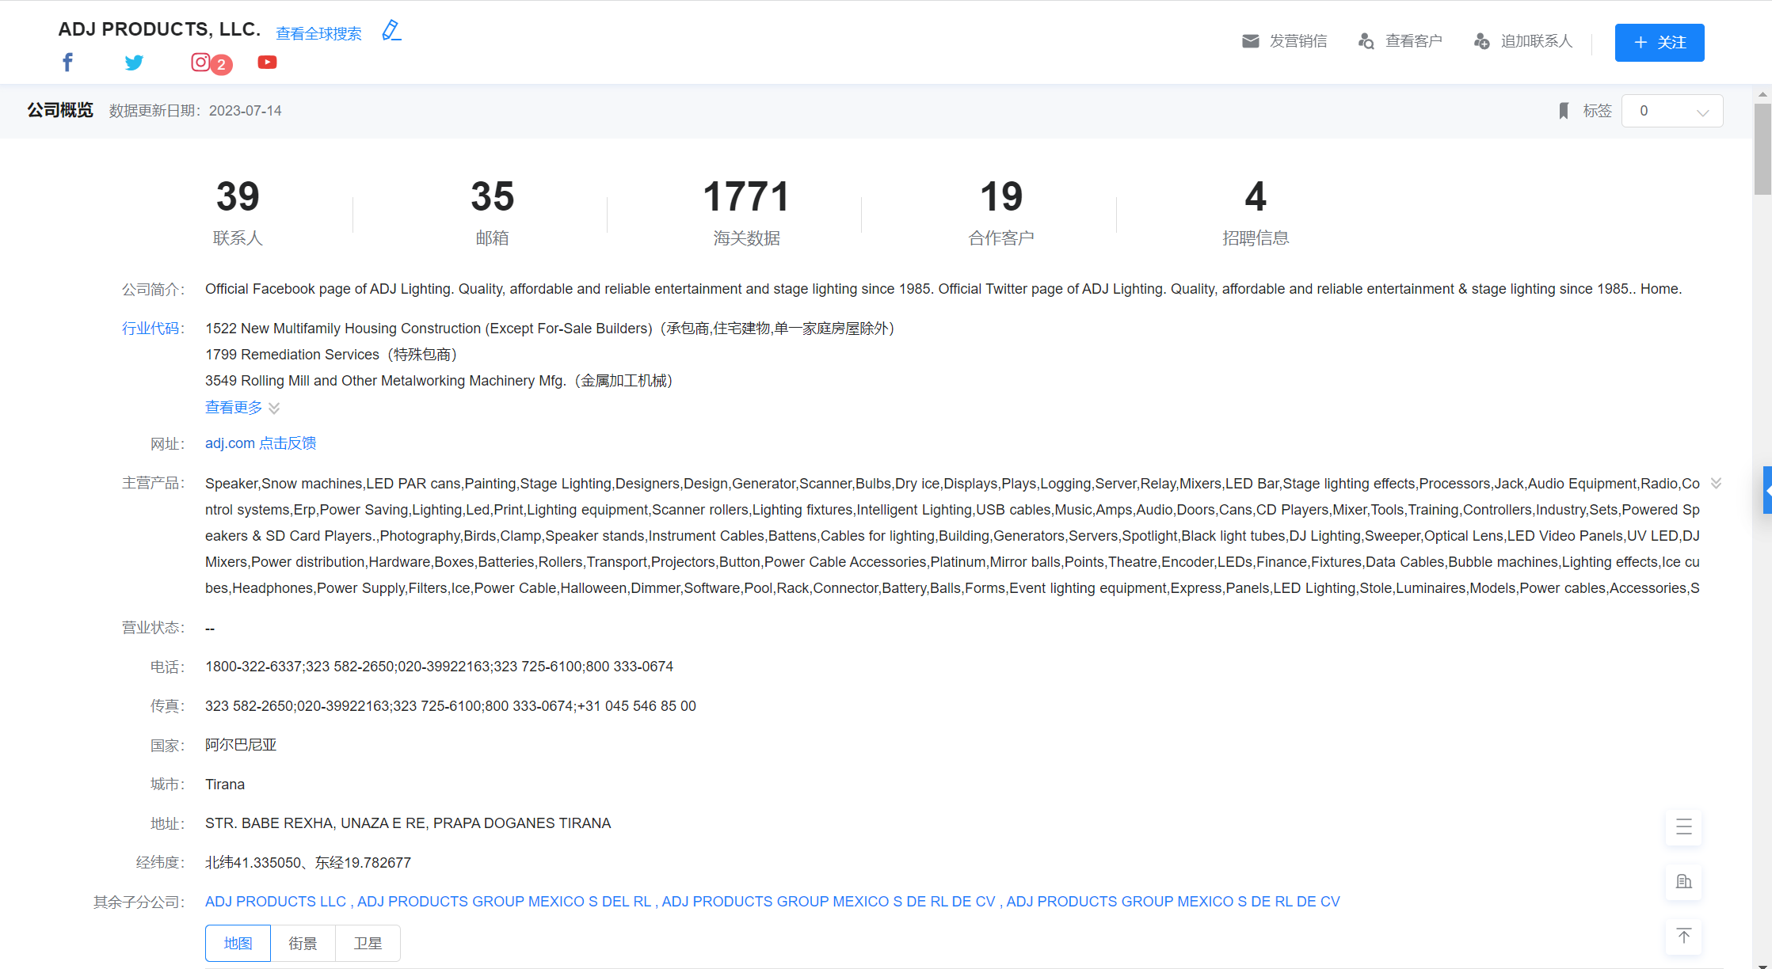
Task: Click 查看客户 view customers
Action: coord(1400,41)
